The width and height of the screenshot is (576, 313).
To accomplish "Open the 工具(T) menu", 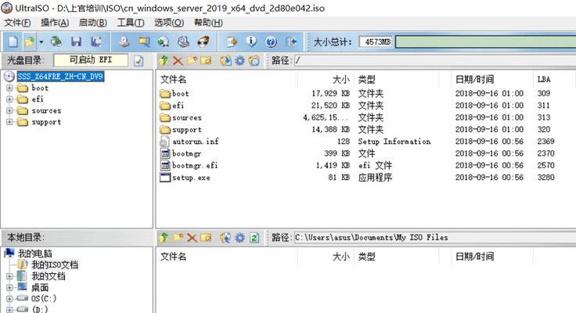I will point(131,23).
